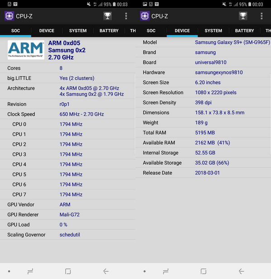The width and height of the screenshot is (271, 279).
Task: Tap trophy icon in left CPU-Z header
Action: pyautogui.click(x=107, y=16)
